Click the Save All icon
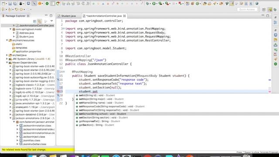The width and height of the screenshot is (279, 157). pos(15,3)
